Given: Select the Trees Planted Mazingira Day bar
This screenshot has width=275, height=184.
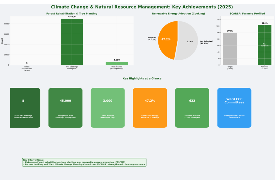Looking at the screenshot, I should 117,63.
